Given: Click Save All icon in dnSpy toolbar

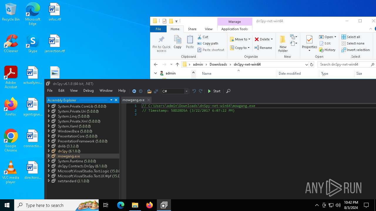Looking at the screenshot, I should (156, 91).
